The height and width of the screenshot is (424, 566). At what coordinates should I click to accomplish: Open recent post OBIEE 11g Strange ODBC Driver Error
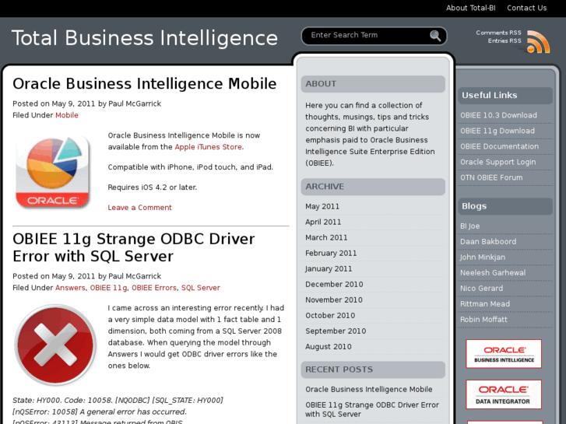point(372,409)
